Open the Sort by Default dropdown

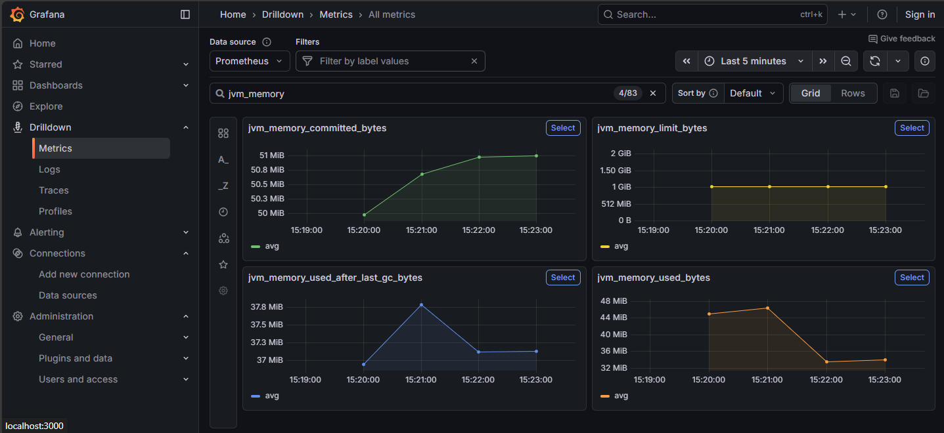click(753, 93)
